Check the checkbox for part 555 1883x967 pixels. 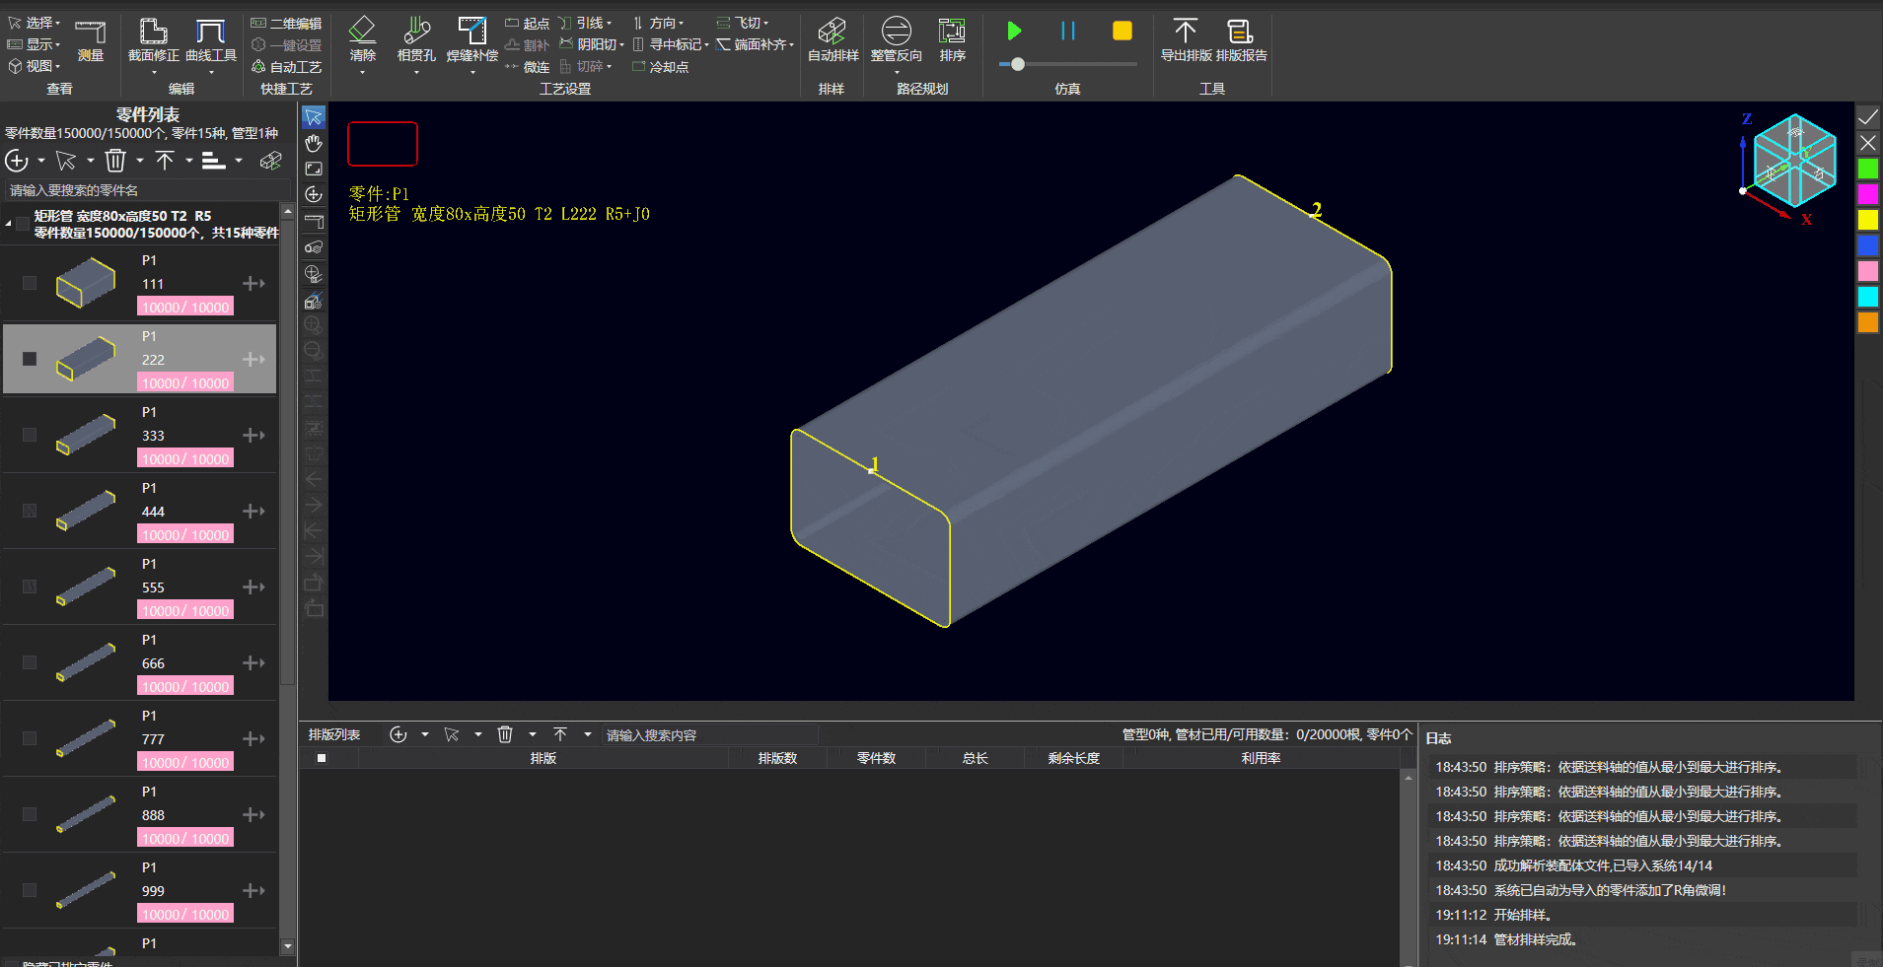[30, 587]
